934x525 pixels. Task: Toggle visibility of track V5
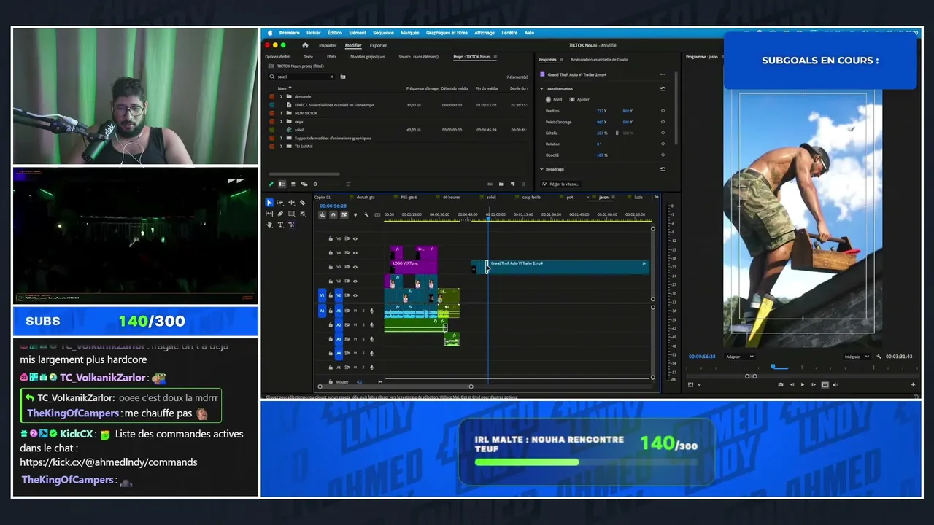pyautogui.click(x=355, y=238)
